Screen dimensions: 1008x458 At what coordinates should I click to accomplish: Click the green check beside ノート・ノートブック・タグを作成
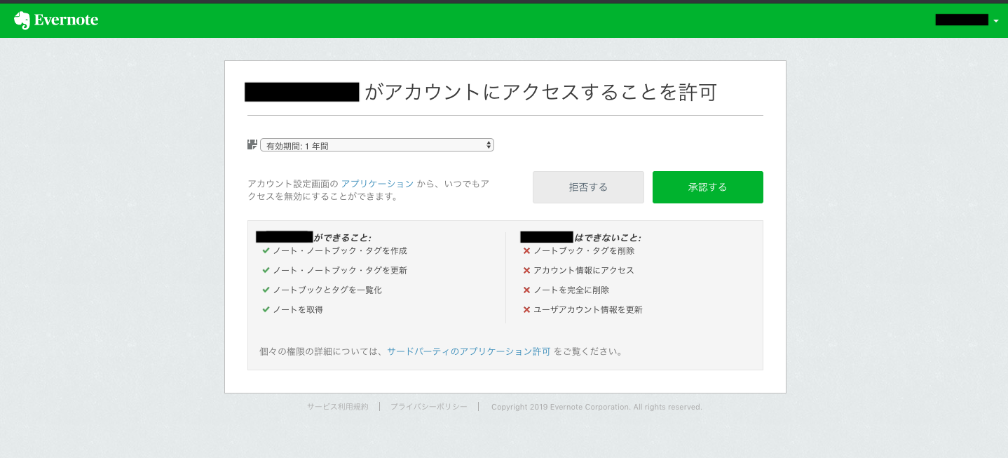(266, 250)
